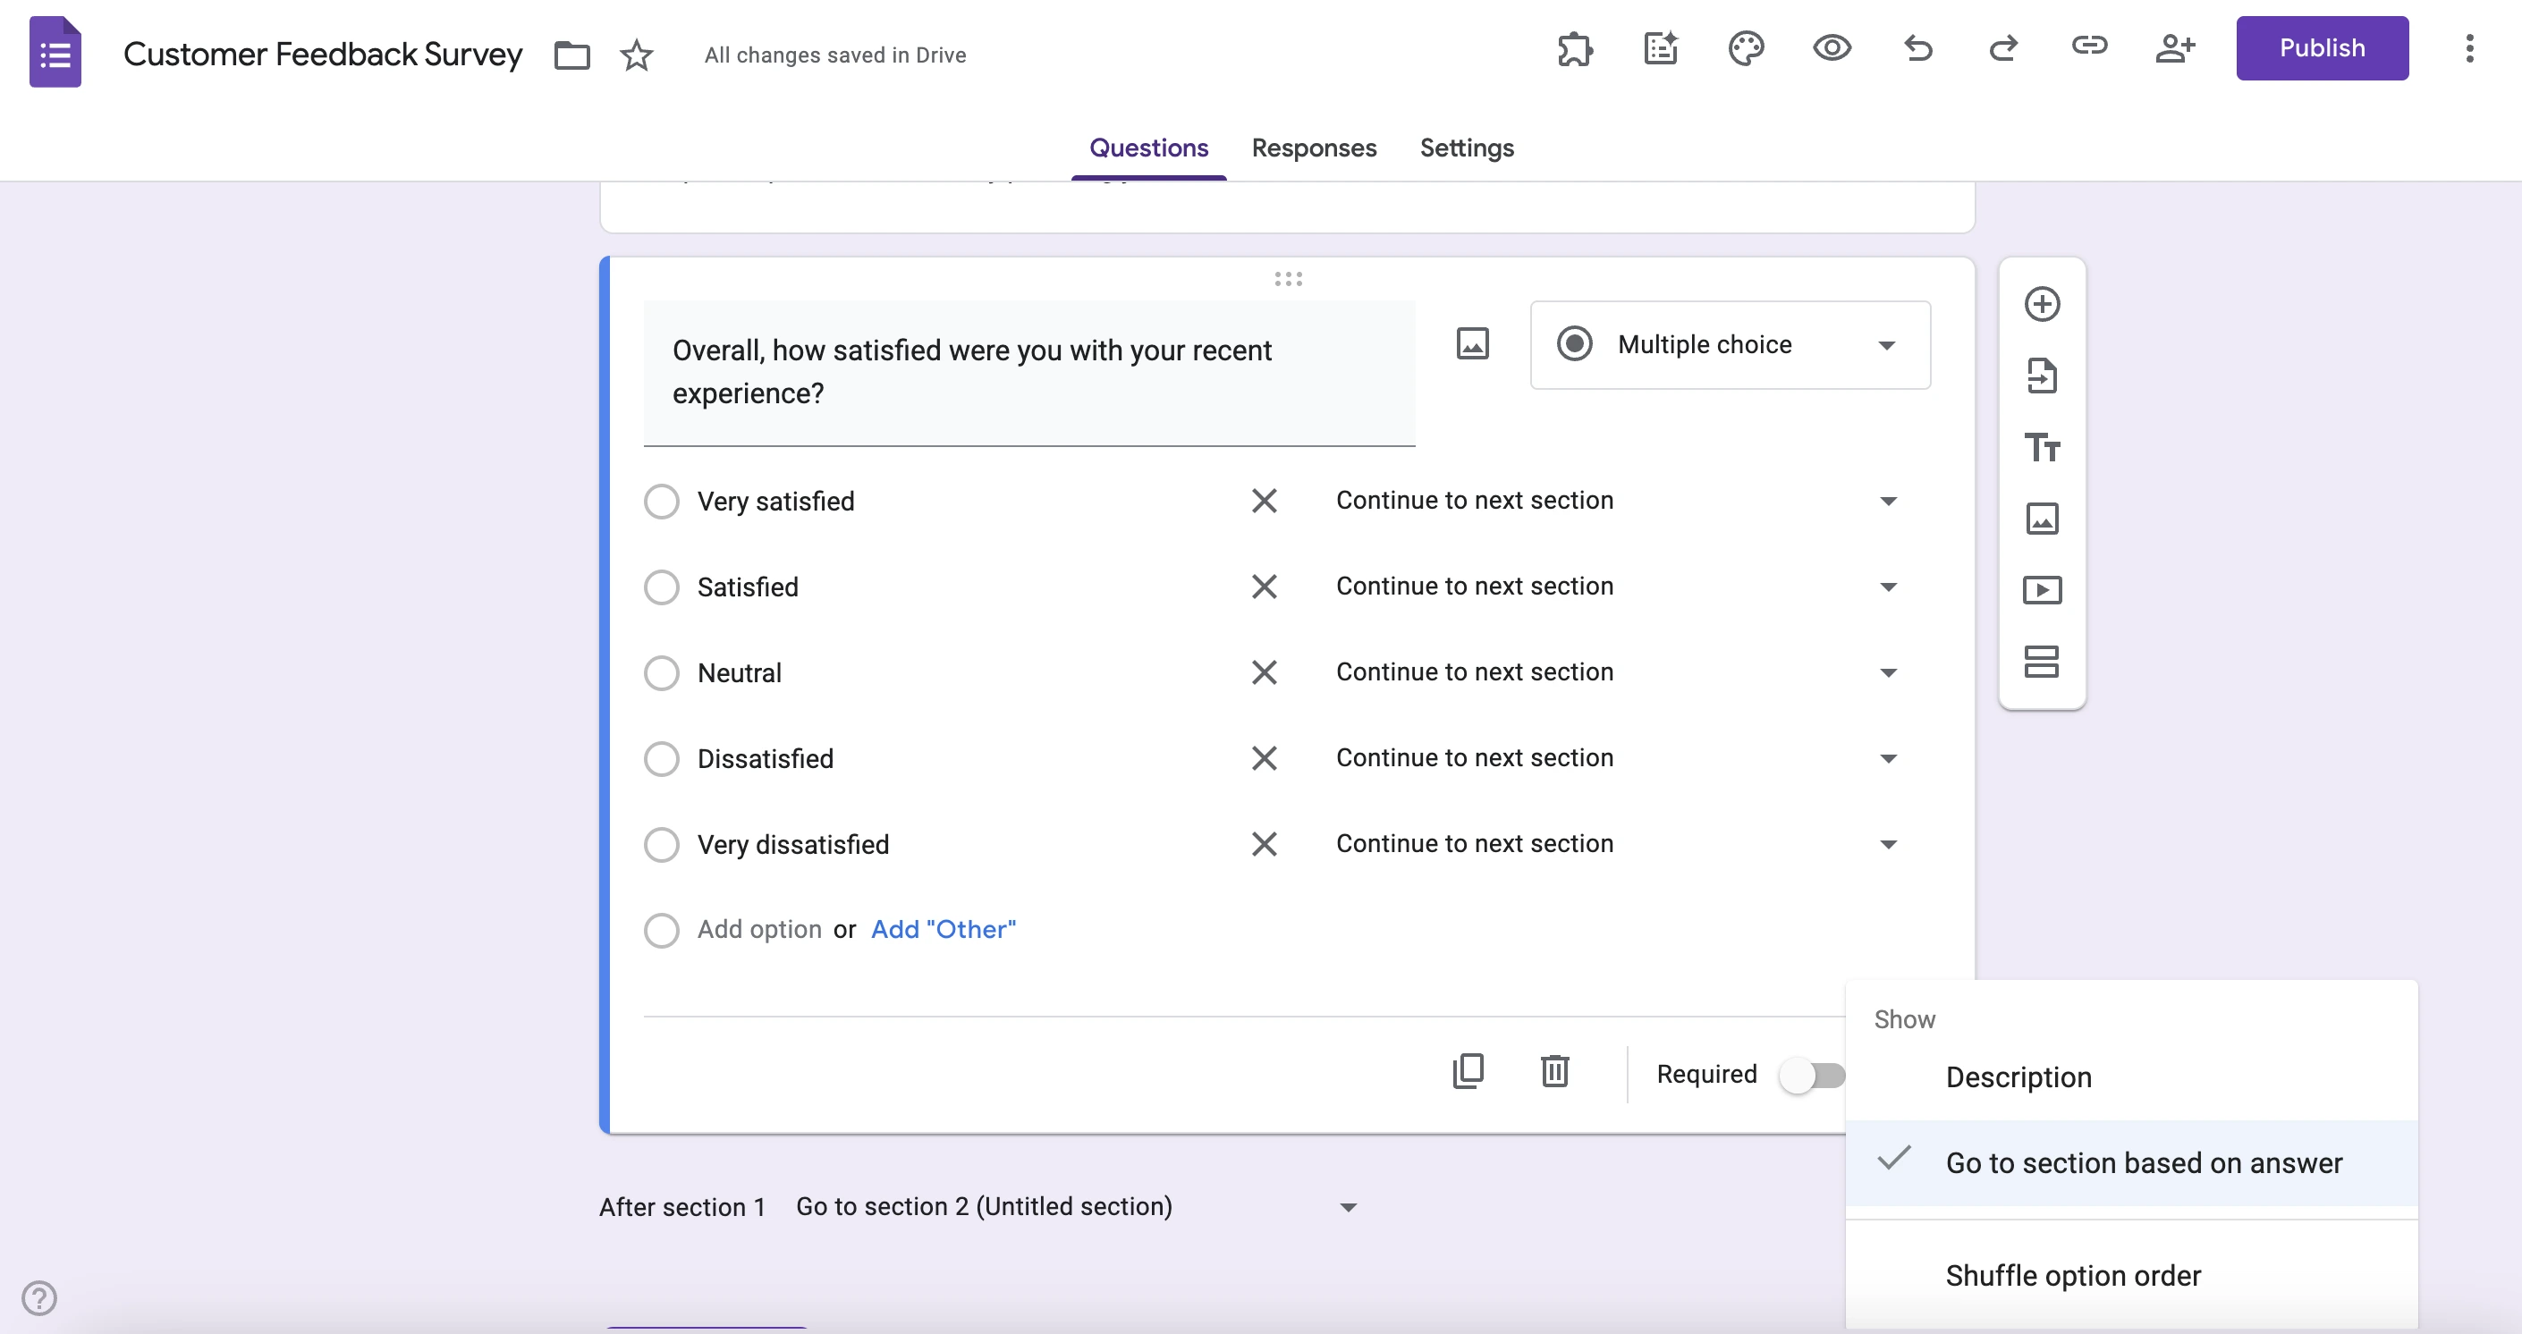Select the Very satisfied radio option
Image resolution: width=2522 pixels, height=1334 pixels.
[663, 500]
